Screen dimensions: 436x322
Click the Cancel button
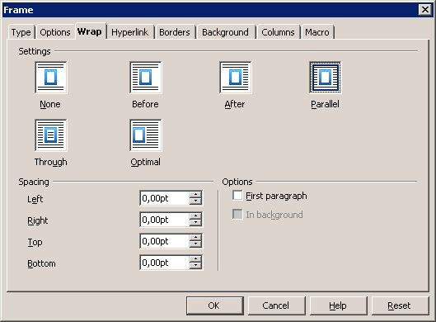tap(276, 305)
